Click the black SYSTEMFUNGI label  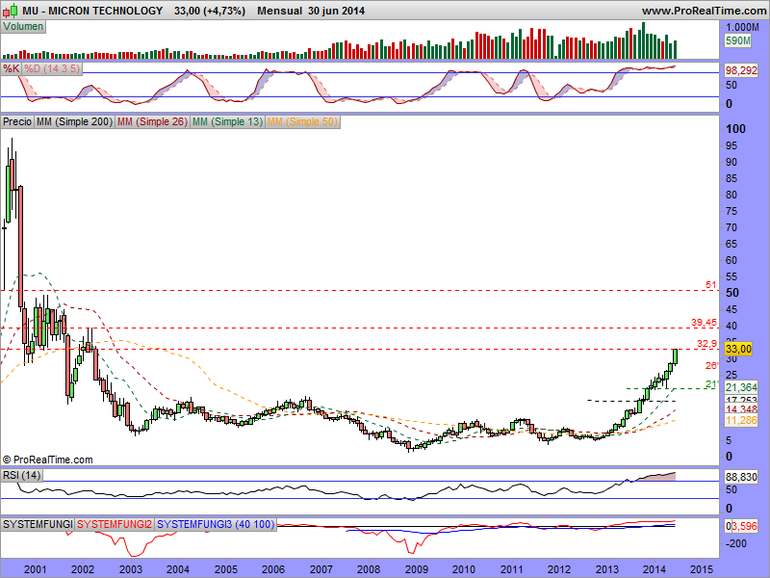pos(38,524)
